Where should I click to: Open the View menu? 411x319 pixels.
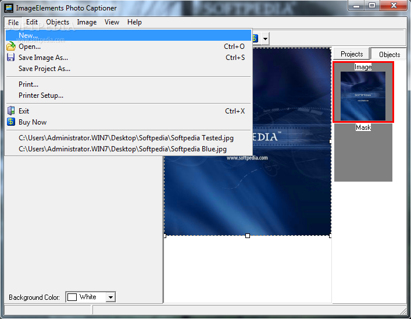point(112,22)
